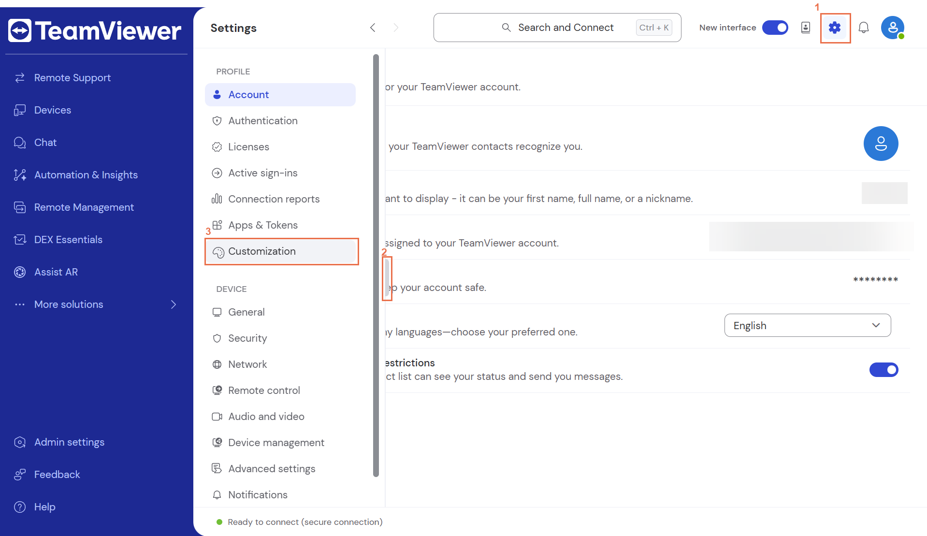
Task: Click the Licenses badge icon
Action: click(217, 147)
